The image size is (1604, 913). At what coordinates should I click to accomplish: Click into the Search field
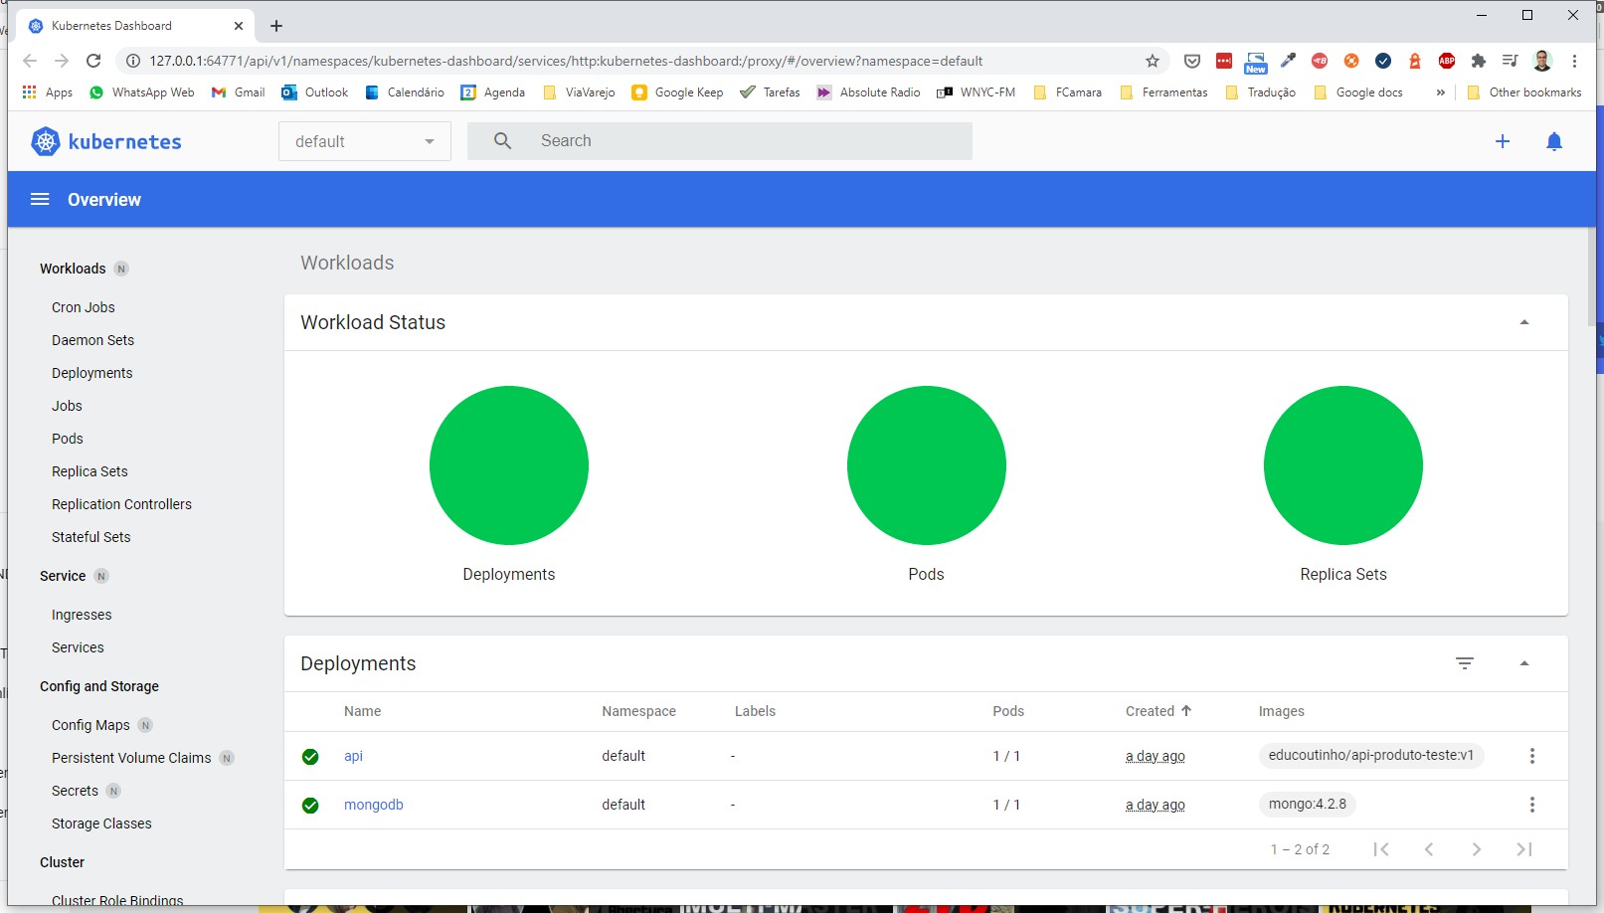coord(720,141)
